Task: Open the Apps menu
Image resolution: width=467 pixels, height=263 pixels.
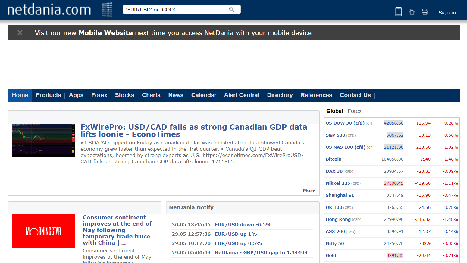Action: pos(76,95)
